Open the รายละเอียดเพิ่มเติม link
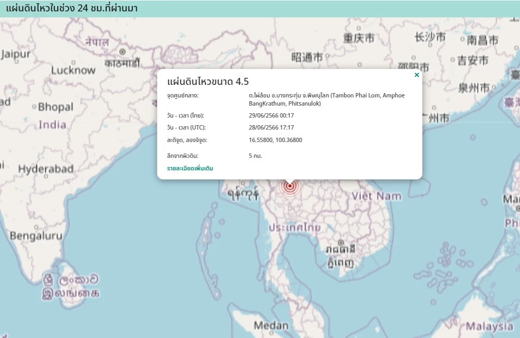 190,169
